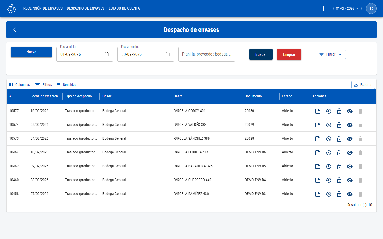Viewport: 383px width, 239px height.
Task: Delete dispatch 10577 with trash icon
Action: coord(360,111)
